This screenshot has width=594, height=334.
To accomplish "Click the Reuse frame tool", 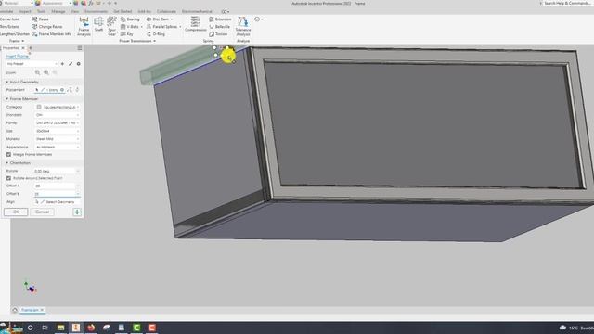I will click(x=41, y=19).
